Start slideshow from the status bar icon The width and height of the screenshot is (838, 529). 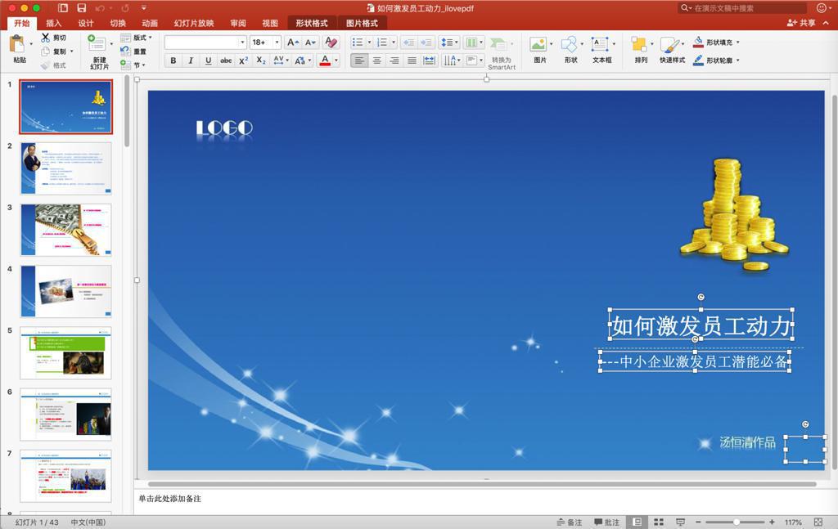click(x=680, y=522)
